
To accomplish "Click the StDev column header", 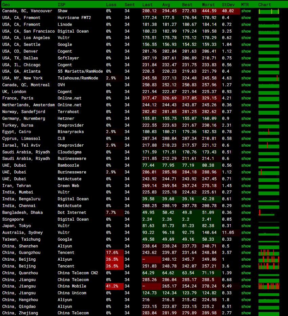I will pos(228,5).
